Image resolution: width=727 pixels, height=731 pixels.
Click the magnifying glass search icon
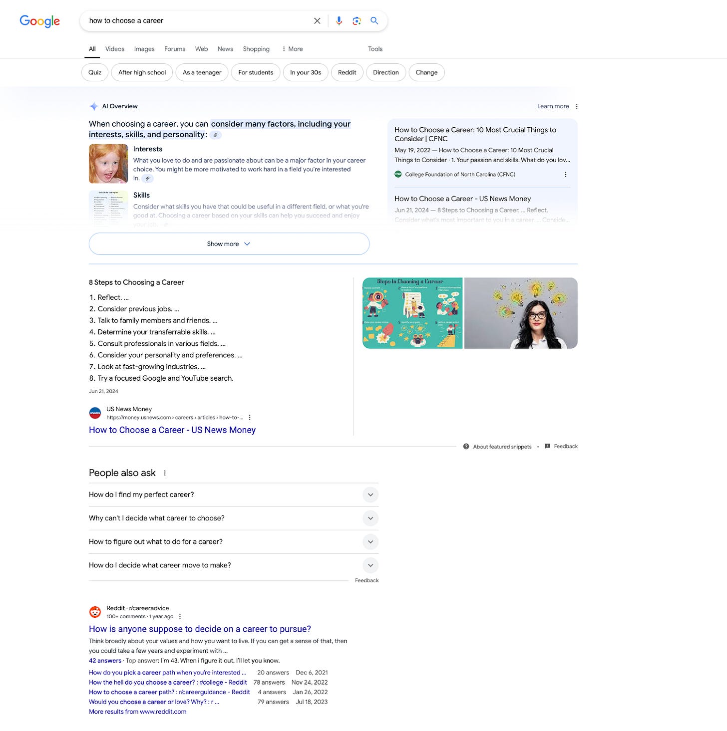click(374, 21)
